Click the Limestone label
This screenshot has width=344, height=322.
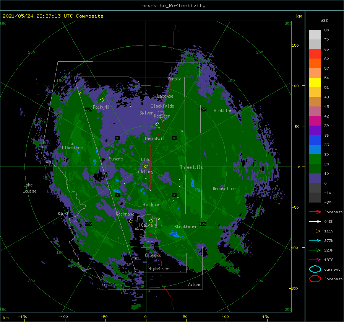tap(72, 148)
